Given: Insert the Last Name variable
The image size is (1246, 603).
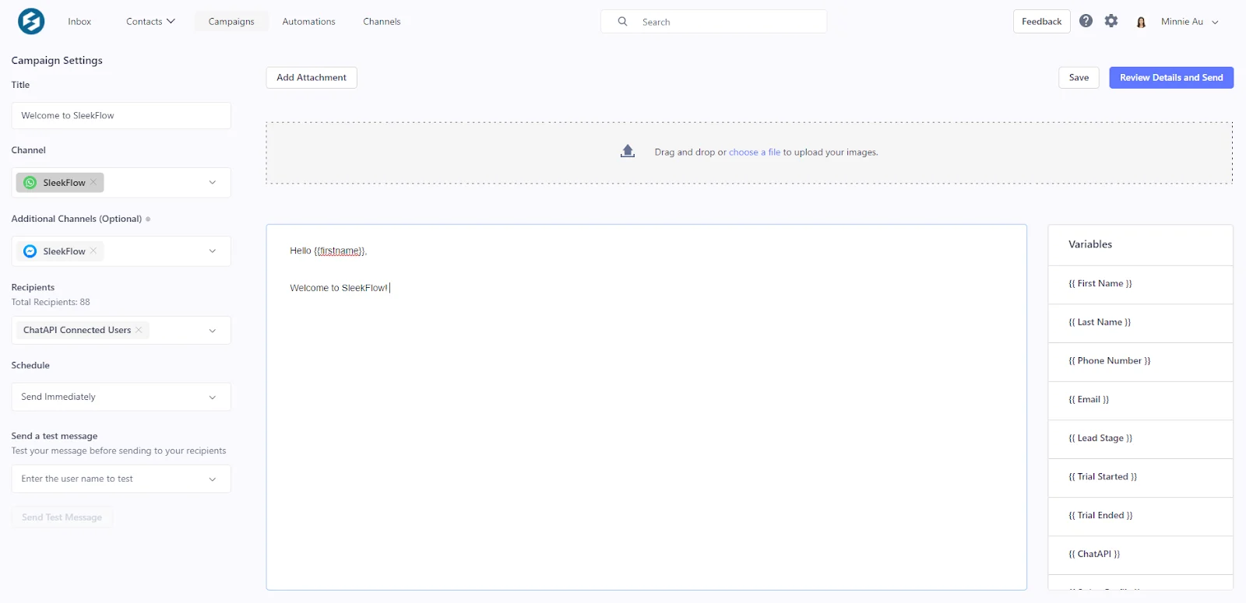Looking at the screenshot, I should click(1140, 323).
